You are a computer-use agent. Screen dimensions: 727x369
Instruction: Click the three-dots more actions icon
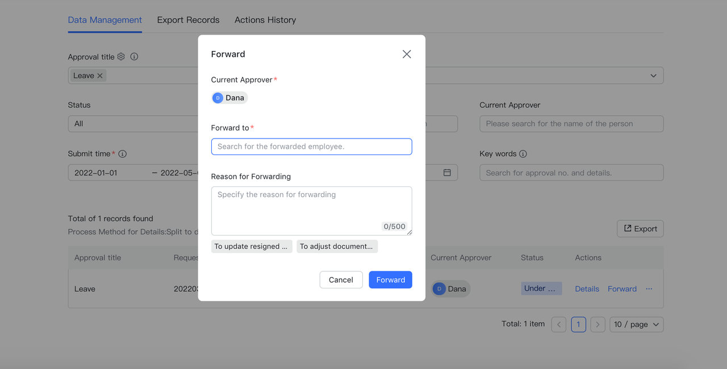(649, 288)
